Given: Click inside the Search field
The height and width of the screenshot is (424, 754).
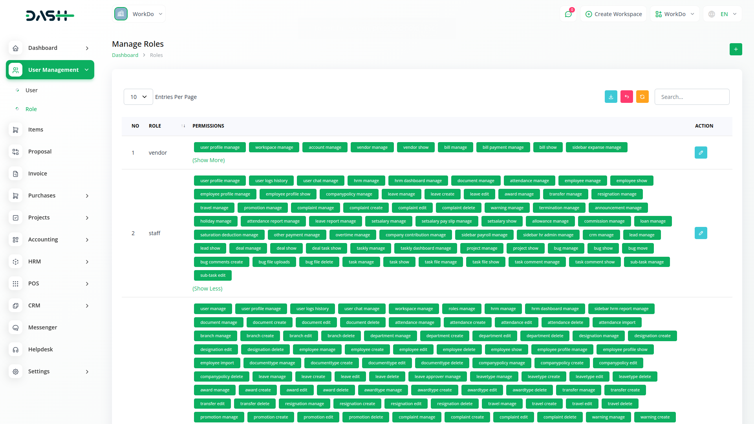Looking at the screenshot, I should click(692, 97).
